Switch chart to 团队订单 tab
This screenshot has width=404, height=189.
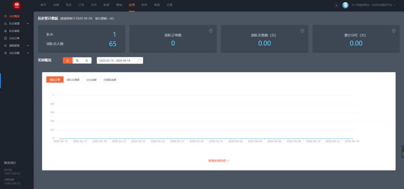55,80
